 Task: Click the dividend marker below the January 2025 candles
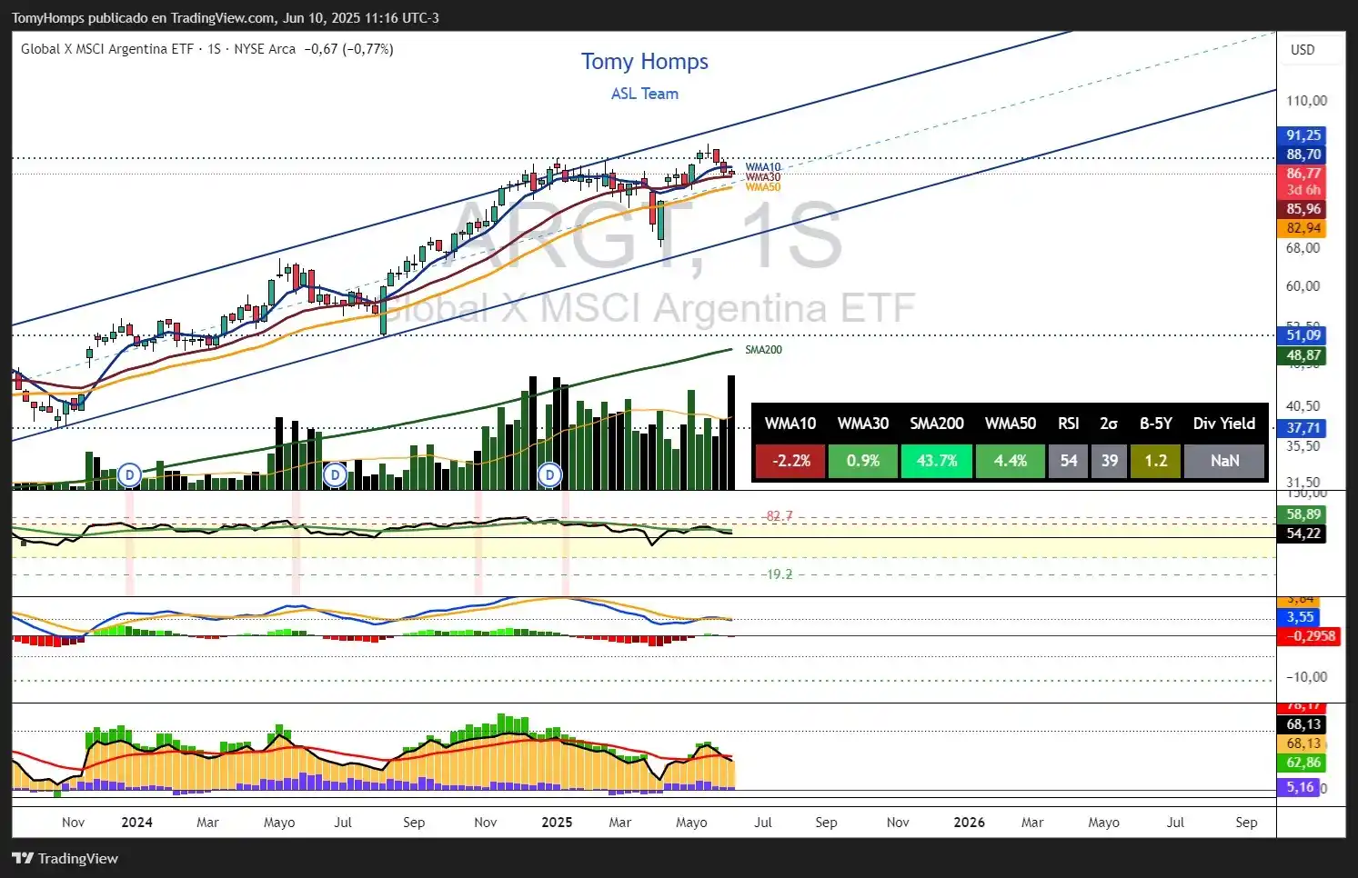pos(549,474)
